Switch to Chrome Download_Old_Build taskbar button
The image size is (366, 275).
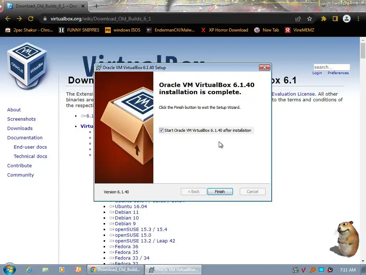pyautogui.click(x=115, y=270)
